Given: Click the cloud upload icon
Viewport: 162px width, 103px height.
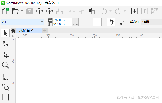Looking at the screenshot, I should pyautogui.click(x=50, y=11).
